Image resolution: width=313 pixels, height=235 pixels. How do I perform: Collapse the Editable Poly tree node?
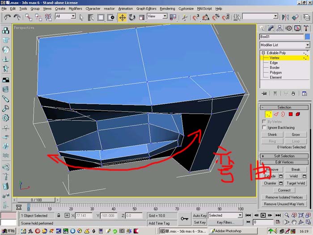pos(263,53)
